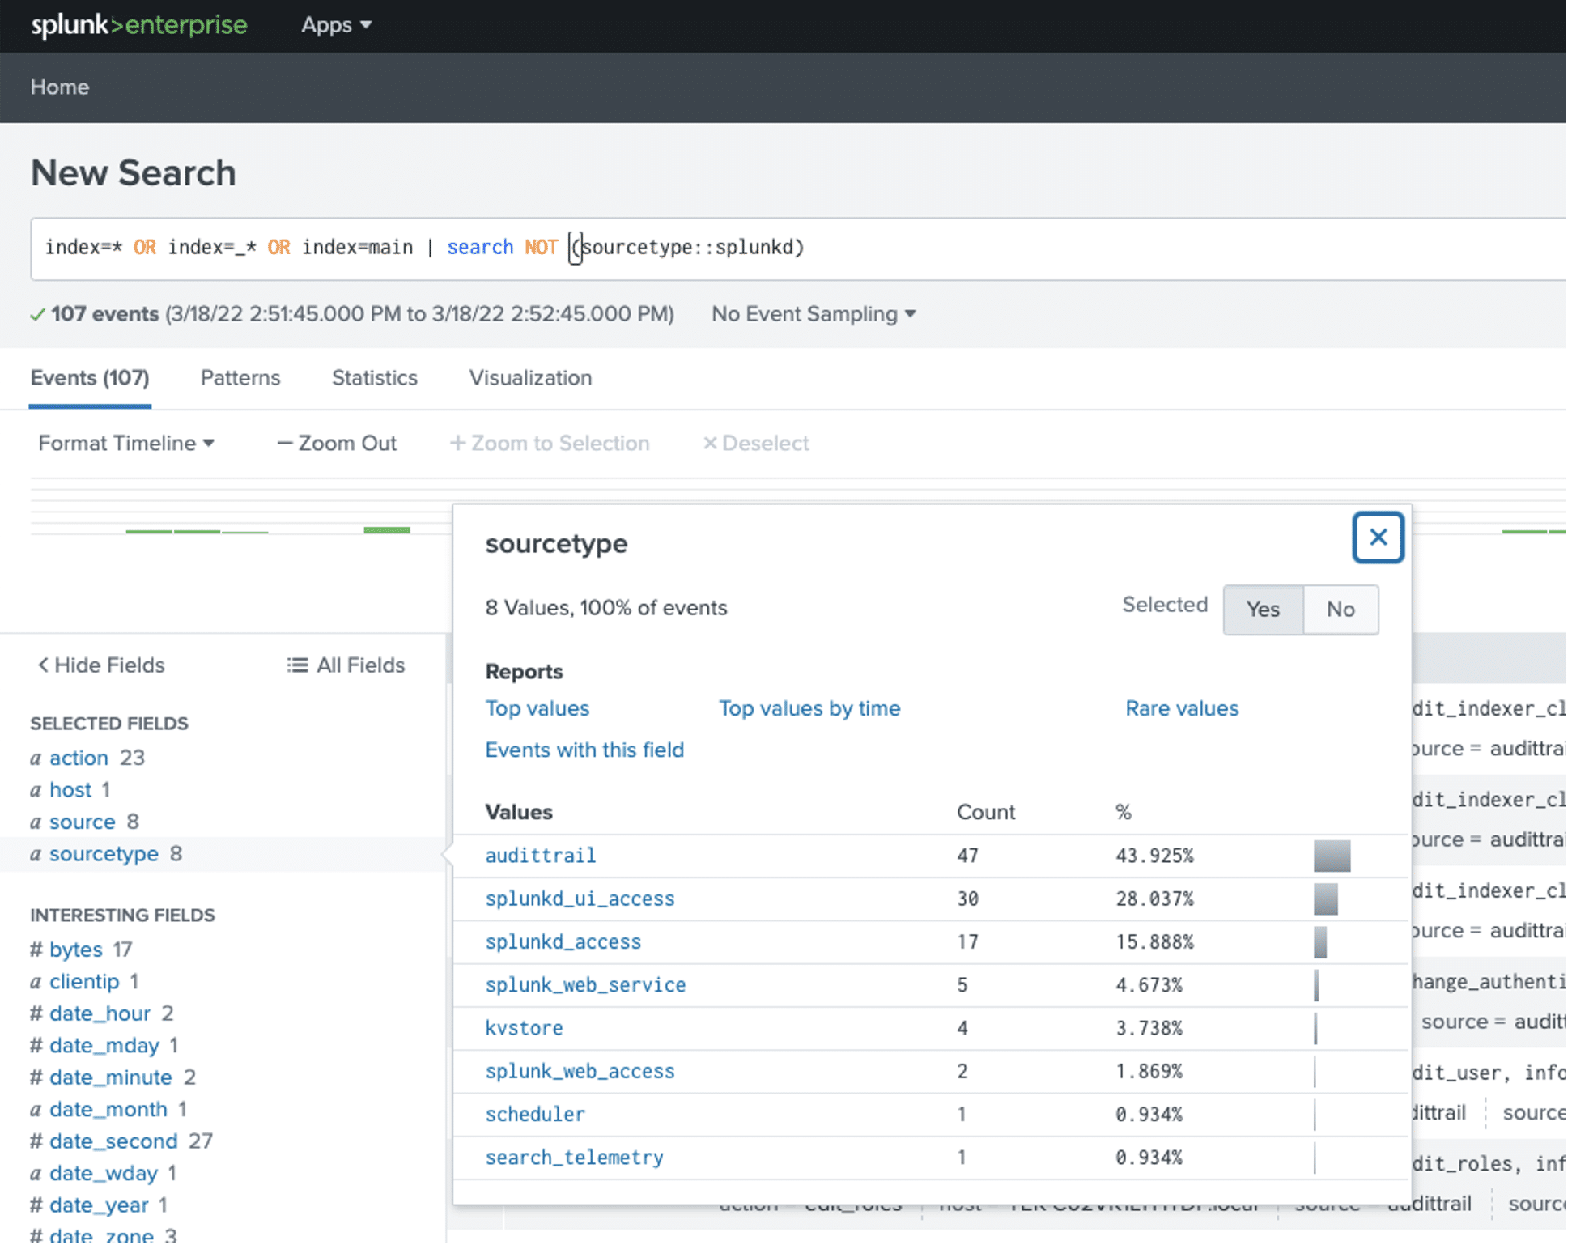Open the date_year interesting field
The image size is (1572, 1245).
(99, 1205)
